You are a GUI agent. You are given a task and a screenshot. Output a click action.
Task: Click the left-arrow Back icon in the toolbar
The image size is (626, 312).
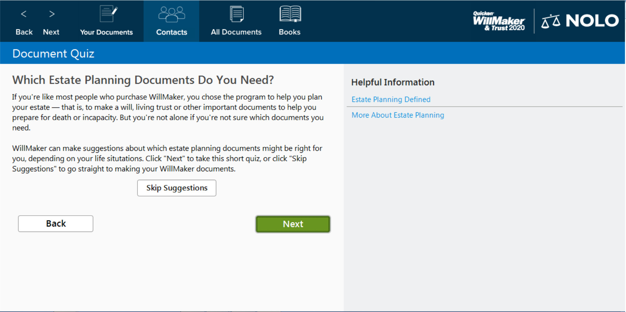pos(24,14)
